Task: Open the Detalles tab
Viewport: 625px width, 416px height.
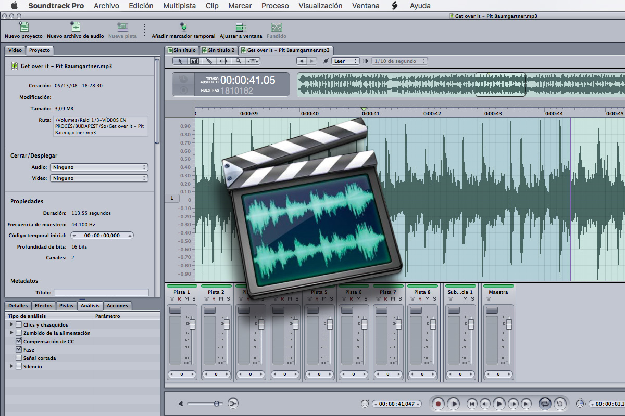Action: pos(18,306)
